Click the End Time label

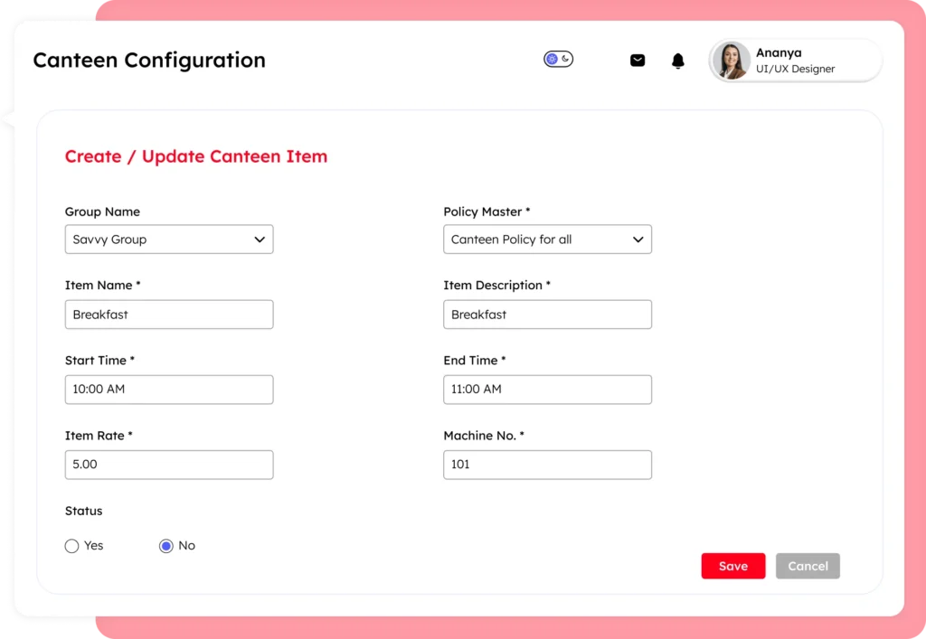click(x=474, y=361)
